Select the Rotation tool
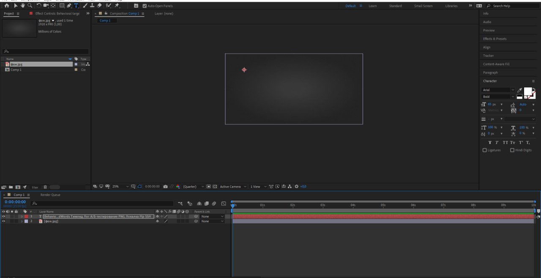 [39, 5]
